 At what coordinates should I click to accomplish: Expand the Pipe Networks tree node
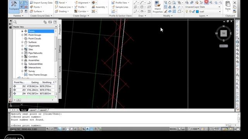[22, 53]
